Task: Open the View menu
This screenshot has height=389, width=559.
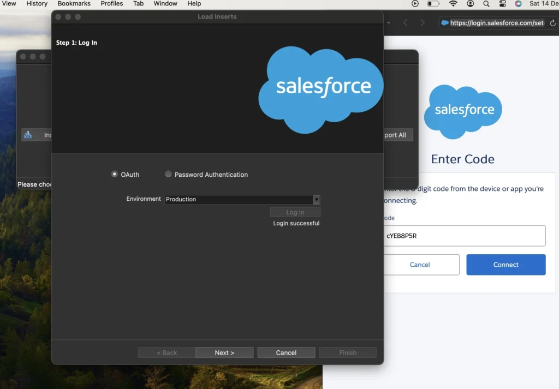Action: (x=9, y=4)
